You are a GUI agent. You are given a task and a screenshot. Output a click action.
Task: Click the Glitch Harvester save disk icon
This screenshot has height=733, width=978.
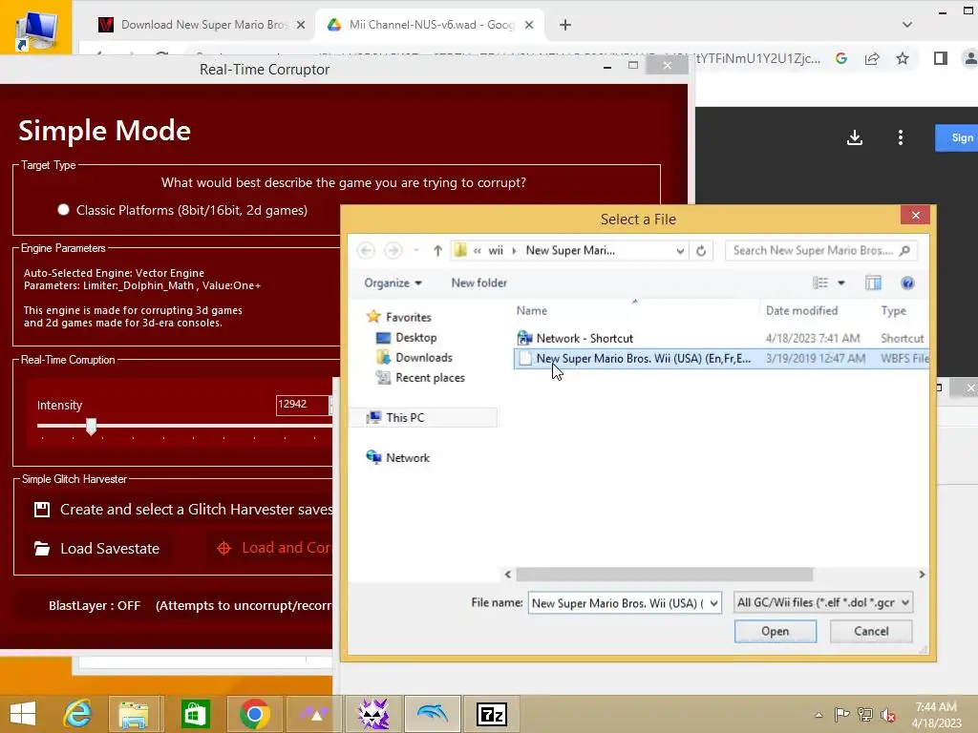pyautogui.click(x=42, y=510)
